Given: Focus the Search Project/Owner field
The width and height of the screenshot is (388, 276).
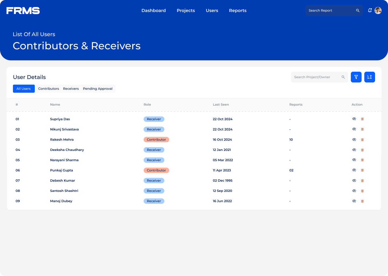Looking at the screenshot, I should [x=315, y=77].
